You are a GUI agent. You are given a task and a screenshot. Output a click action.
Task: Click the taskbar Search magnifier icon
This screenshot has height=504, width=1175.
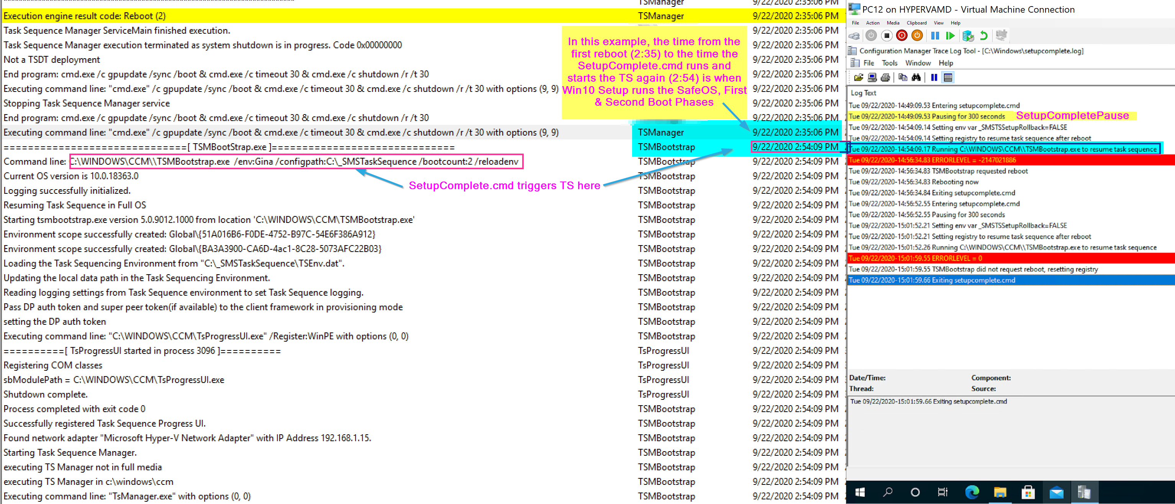888,492
